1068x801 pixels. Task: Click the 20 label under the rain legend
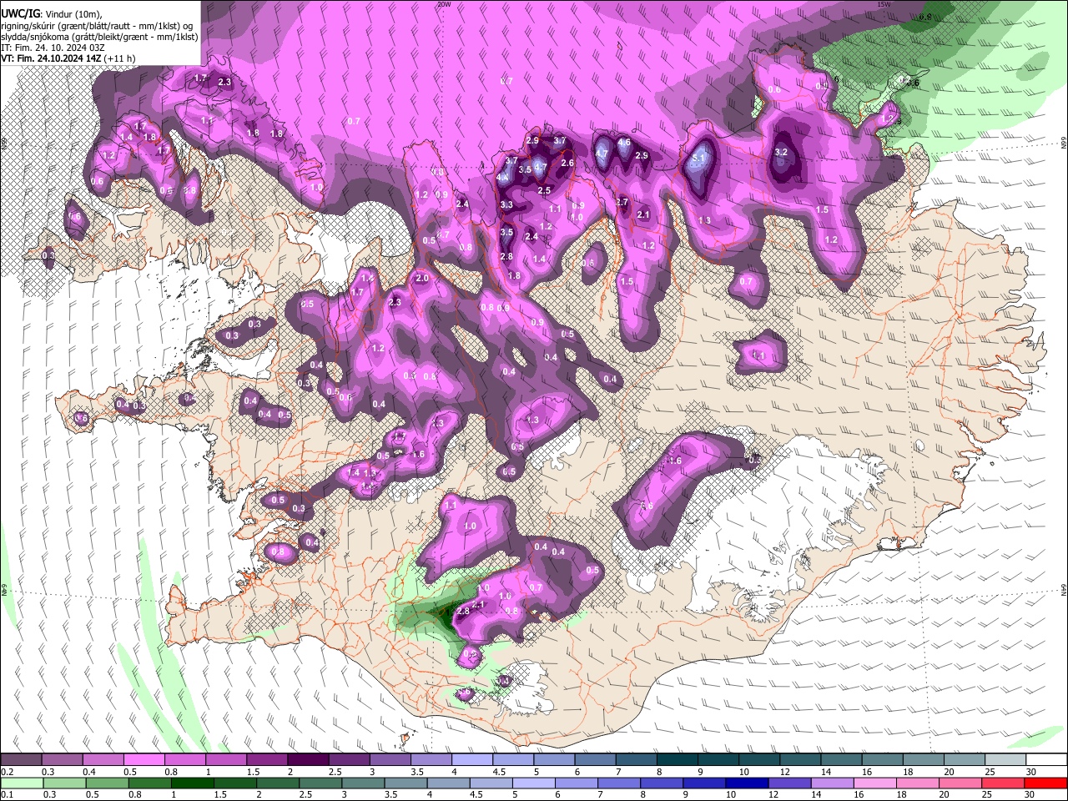944,794
